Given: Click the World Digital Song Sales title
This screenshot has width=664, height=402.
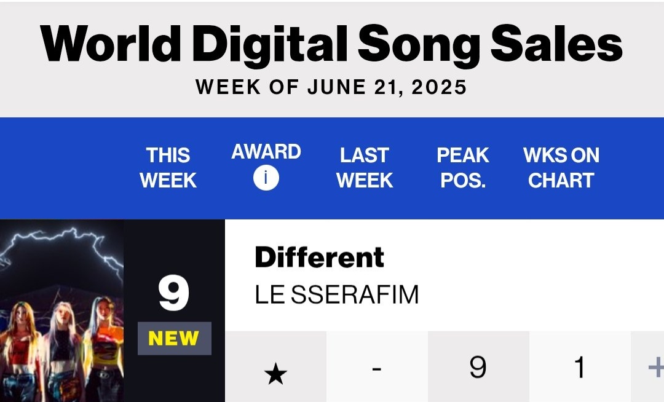Looking at the screenshot, I should point(331,44).
